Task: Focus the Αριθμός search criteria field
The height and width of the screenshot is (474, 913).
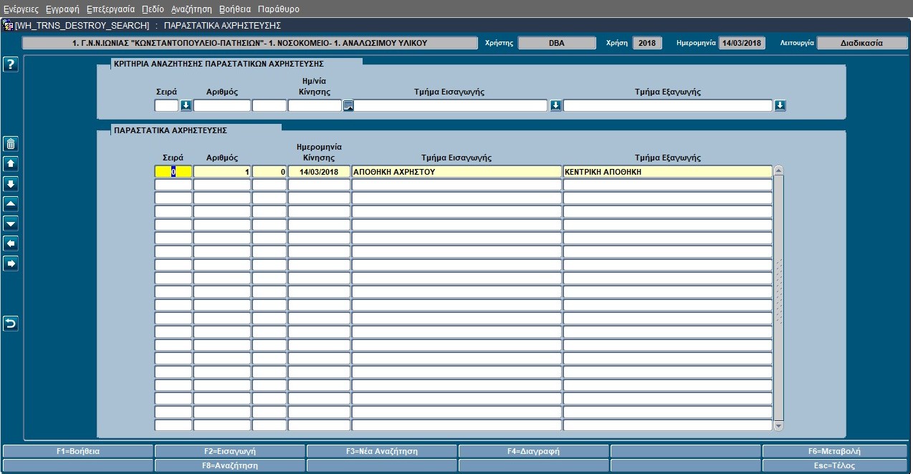Action: [x=222, y=106]
